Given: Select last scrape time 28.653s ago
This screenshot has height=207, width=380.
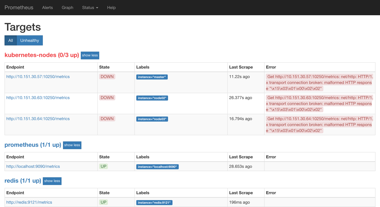Looking at the screenshot, I should tap(240, 166).
